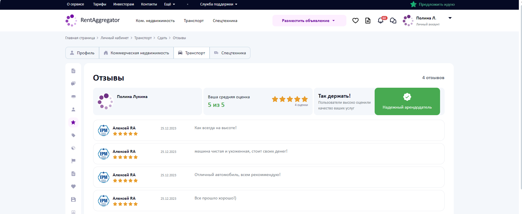
Task: Click the '4 отзывов' counter text
Action: (x=433, y=78)
